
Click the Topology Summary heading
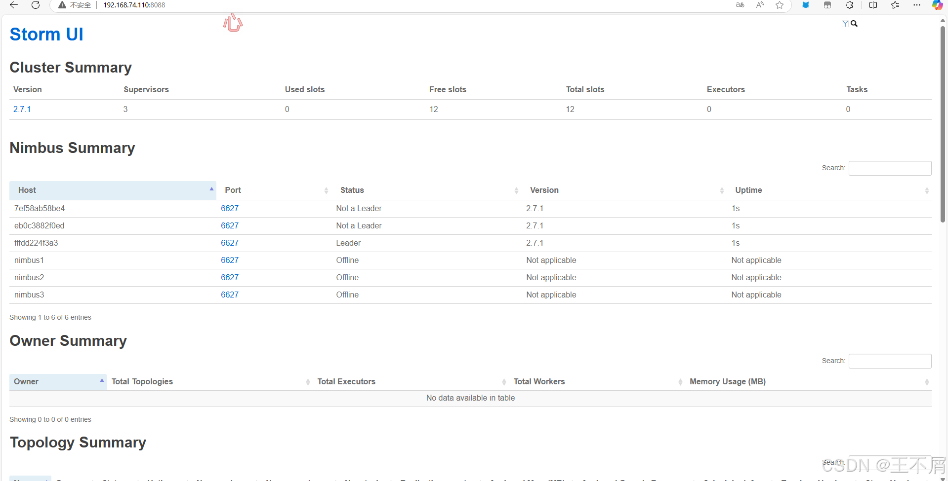(x=78, y=443)
